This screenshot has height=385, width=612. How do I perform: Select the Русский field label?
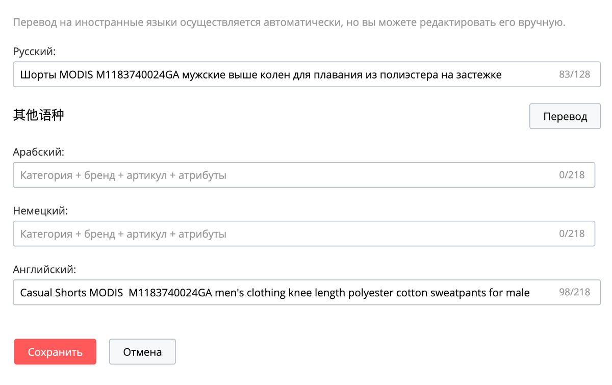click(34, 52)
